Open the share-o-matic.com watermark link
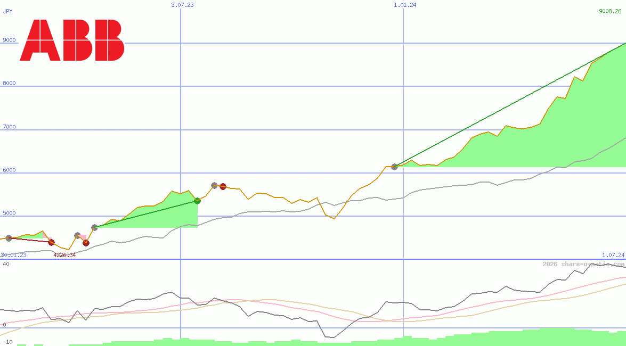The height and width of the screenshot is (346, 626). point(583,264)
